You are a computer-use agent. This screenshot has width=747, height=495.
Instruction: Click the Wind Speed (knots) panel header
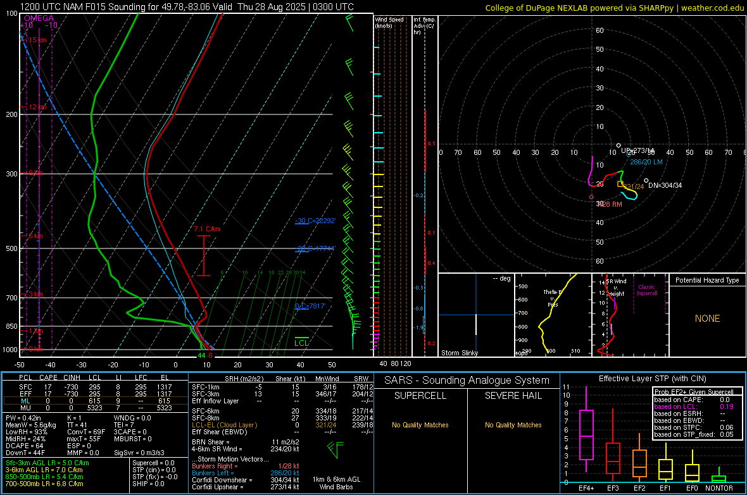point(389,22)
